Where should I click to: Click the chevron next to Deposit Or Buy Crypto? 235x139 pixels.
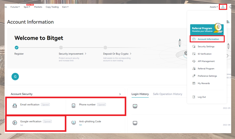click(130, 53)
